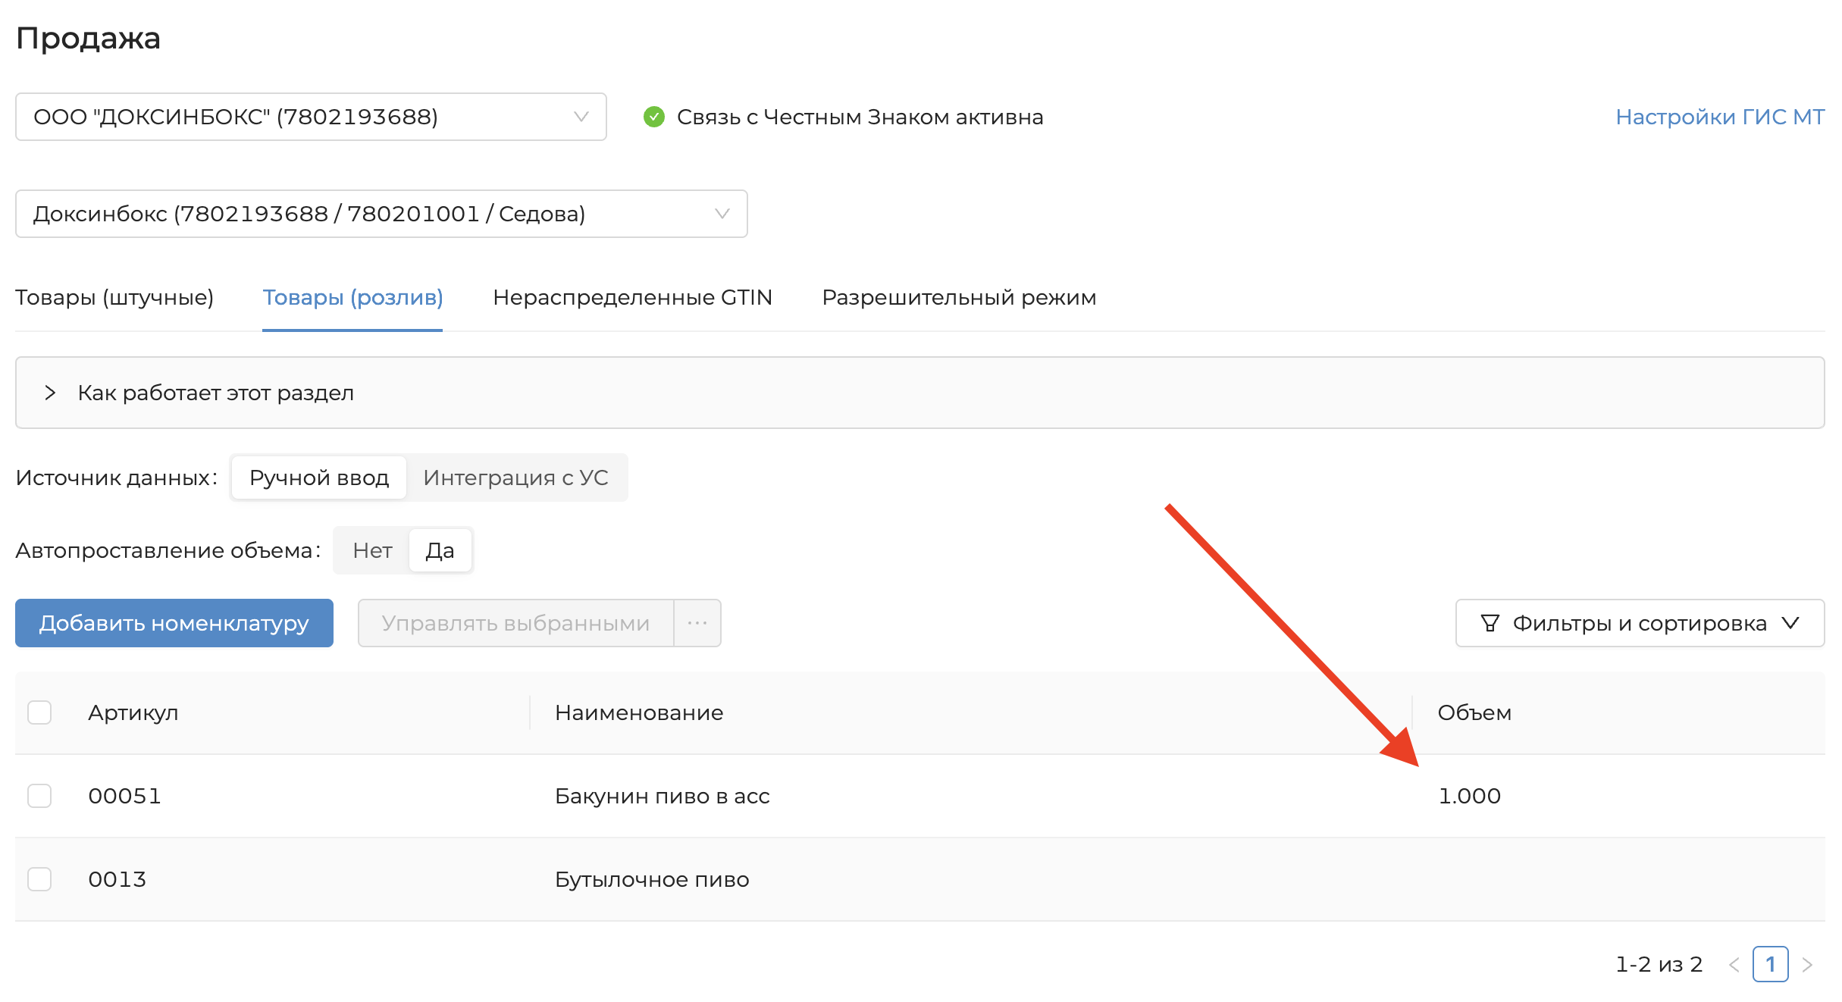
Task: Switch data source to 'Интеграция с УС'
Action: [x=515, y=478]
